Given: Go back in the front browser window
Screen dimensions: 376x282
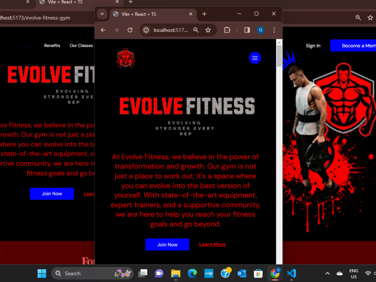Looking at the screenshot, I should (x=103, y=30).
